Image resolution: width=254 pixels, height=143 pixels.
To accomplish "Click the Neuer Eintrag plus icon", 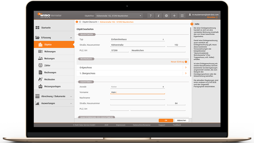I will [x=186, y=62].
